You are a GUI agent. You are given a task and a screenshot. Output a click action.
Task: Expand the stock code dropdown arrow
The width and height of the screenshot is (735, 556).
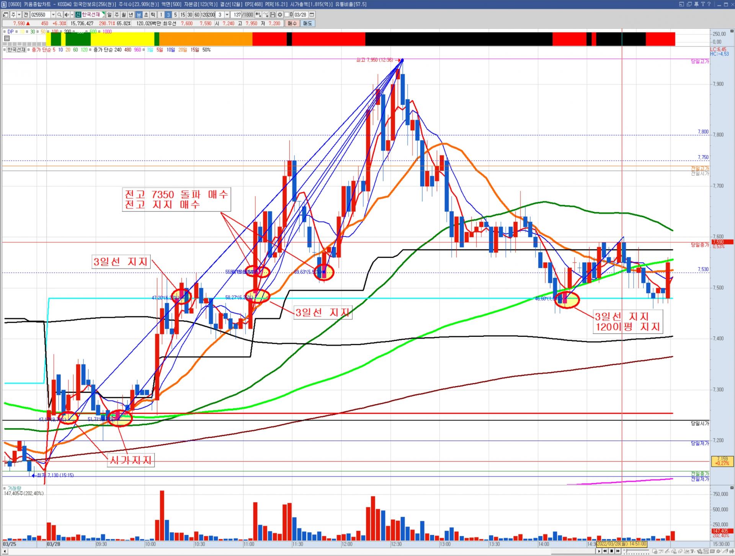[x=53, y=15]
